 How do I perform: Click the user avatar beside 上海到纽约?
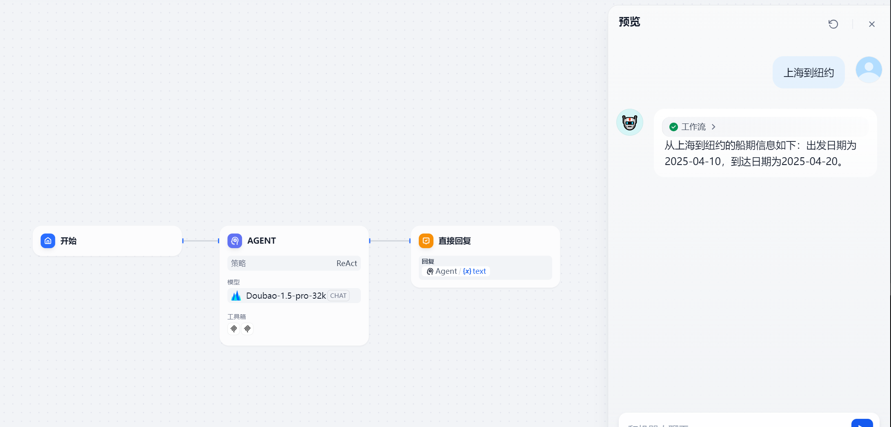coord(869,70)
